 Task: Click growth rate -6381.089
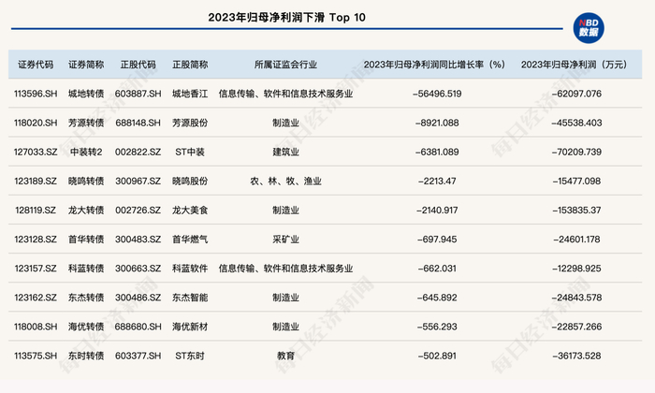pos(437,152)
